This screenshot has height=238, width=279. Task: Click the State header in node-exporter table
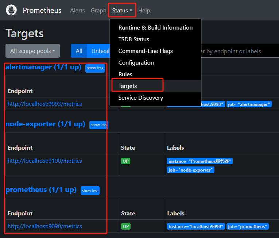coord(128,148)
